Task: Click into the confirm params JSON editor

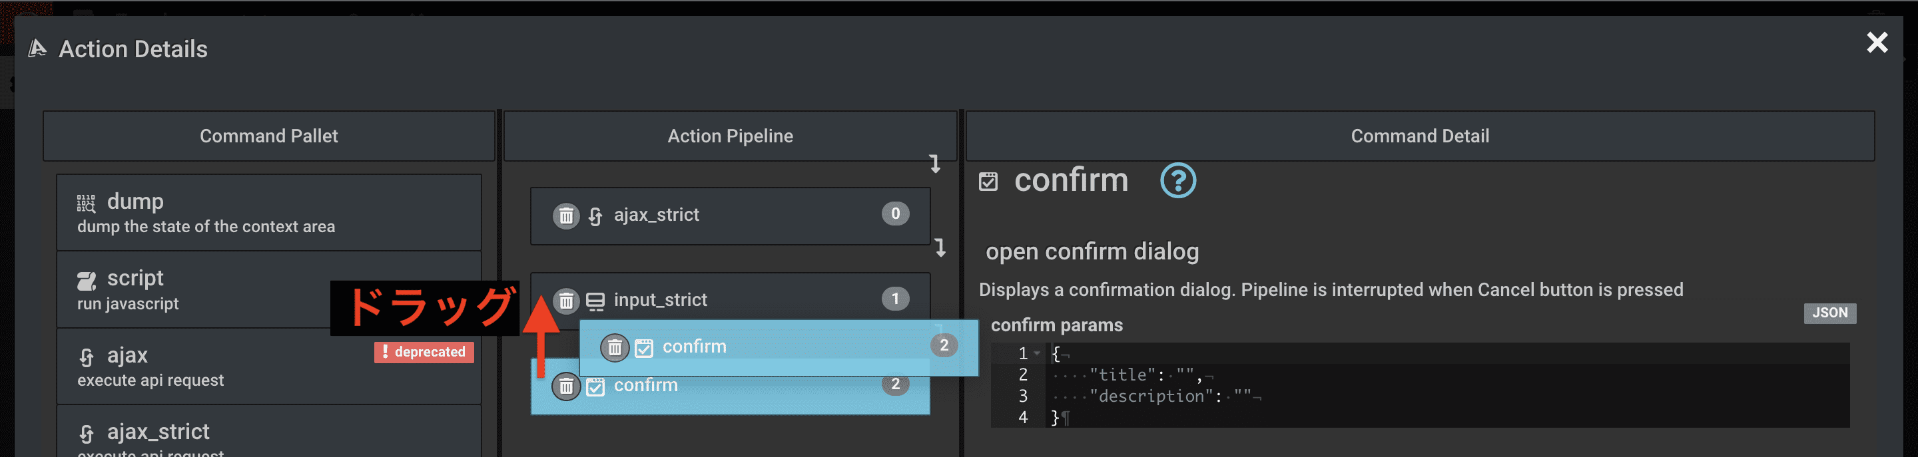Action: pyautogui.click(x=1420, y=386)
